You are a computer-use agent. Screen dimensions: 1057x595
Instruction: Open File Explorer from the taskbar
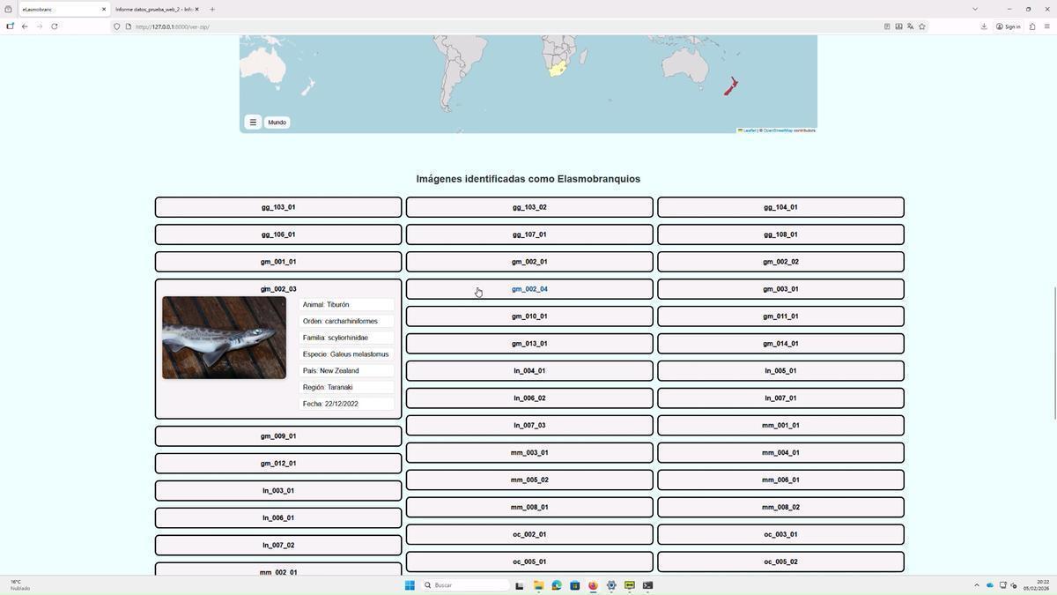[537, 585]
